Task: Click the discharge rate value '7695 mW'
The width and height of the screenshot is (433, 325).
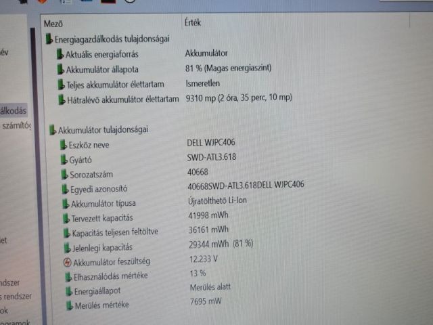Action: pyautogui.click(x=206, y=301)
